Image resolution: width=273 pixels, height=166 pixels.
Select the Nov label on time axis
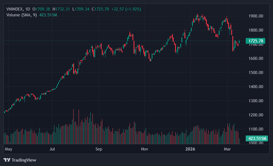coord(144,149)
